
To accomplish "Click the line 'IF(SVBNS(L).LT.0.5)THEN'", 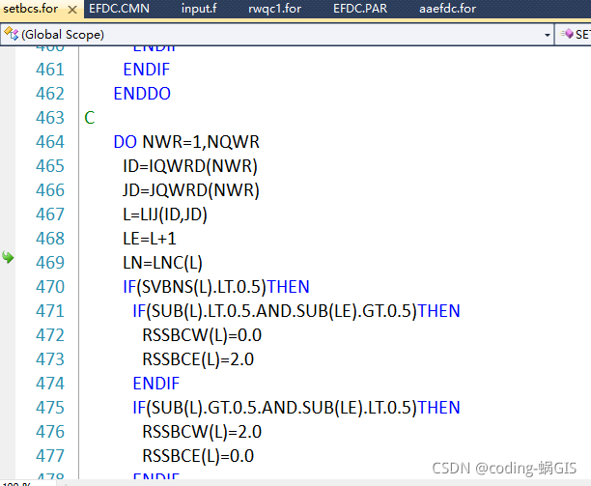I will (216, 287).
